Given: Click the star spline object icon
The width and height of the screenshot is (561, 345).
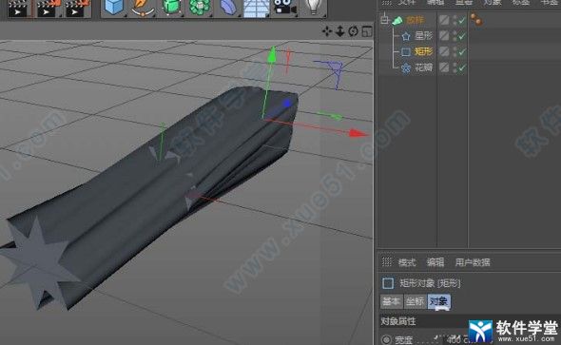Looking at the screenshot, I should pyautogui.click(x=405, y=36).
